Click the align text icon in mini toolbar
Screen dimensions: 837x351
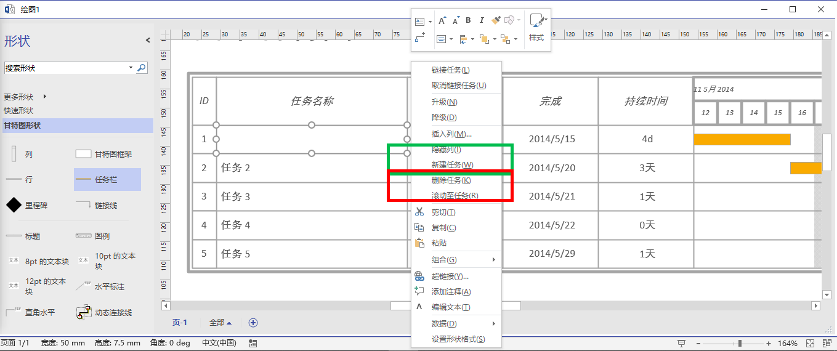(441, 39)
